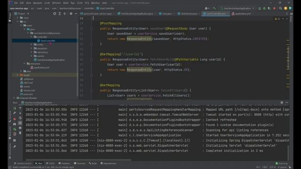Collapse the controller package folder
This screenshot has height=169, width=301.
[x=32, y=37]
